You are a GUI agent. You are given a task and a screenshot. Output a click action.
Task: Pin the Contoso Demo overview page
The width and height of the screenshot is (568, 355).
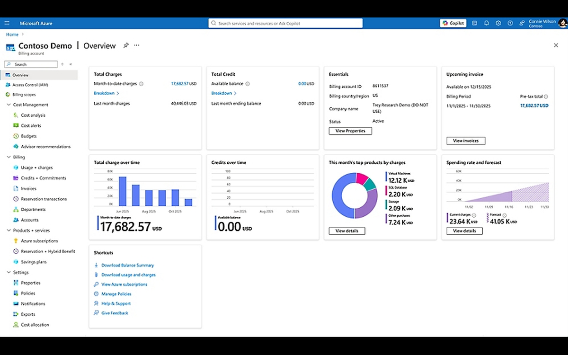click(126, 45)
